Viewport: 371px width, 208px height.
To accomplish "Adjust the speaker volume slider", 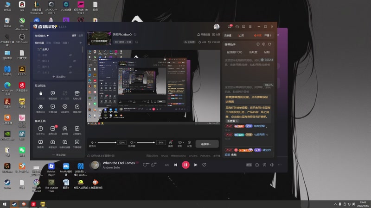I will point(146,142).
